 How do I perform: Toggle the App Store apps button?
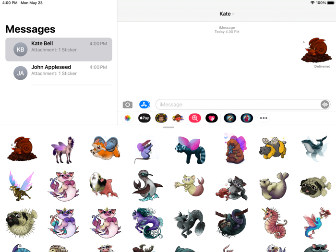tap(144, 105)
